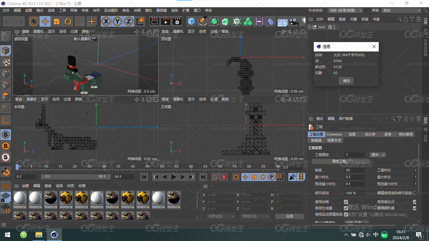The image size is (429, 241).
Task: Open Edit Render Settings
Action: click(177, 21)
